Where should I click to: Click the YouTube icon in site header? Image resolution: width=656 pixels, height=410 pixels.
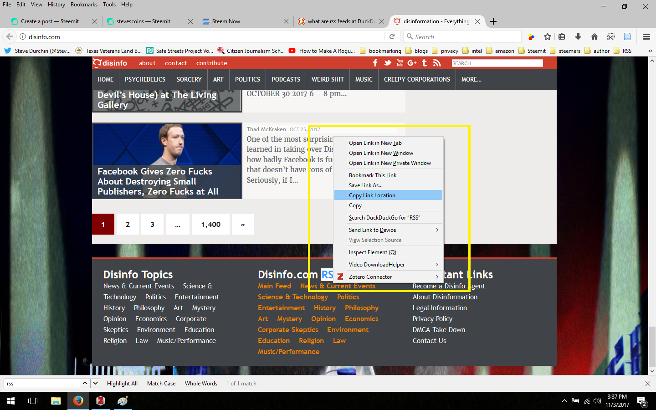click(400, 63)
